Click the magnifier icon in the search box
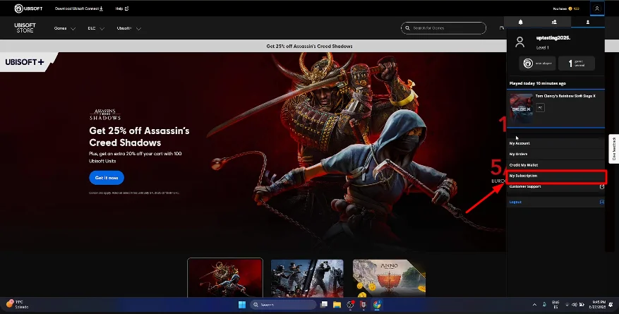The image size is (619, 314). tap(407, 28)
